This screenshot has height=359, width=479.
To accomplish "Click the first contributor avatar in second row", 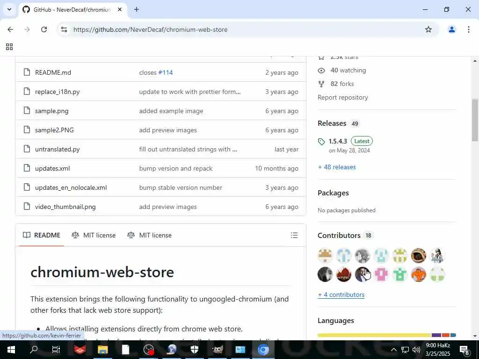I will point(325,274).
